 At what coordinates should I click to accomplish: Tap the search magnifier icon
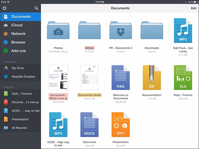[36, 8]
